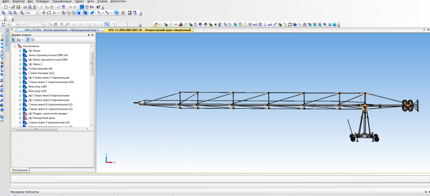Click the Zoom window magnifier icon

coord(10,13)
